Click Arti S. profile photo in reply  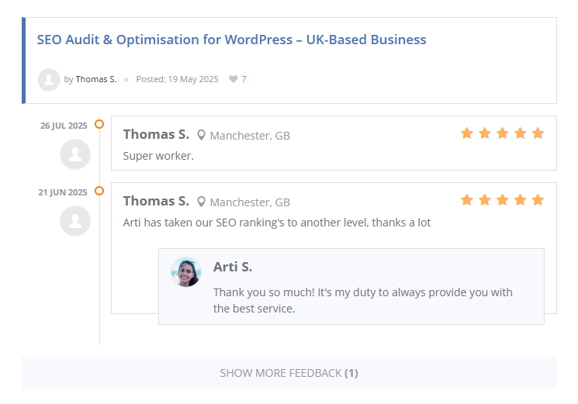pos(186,272)
